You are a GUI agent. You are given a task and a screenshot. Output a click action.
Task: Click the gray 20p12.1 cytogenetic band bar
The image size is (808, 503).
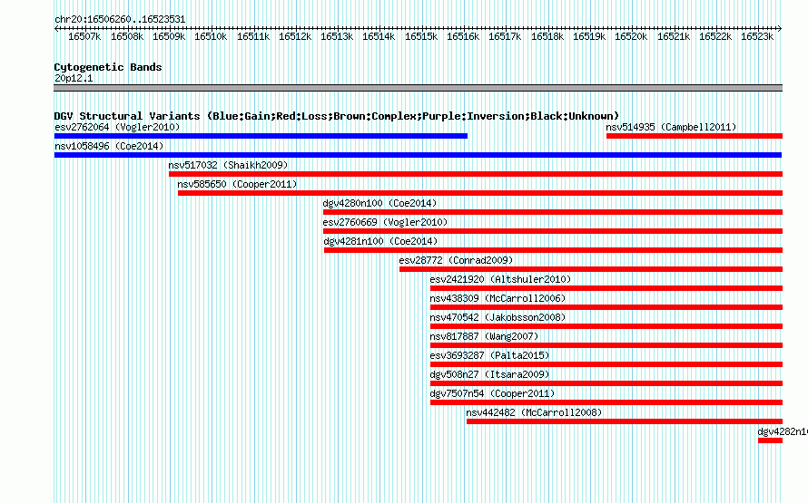point(418,88)
